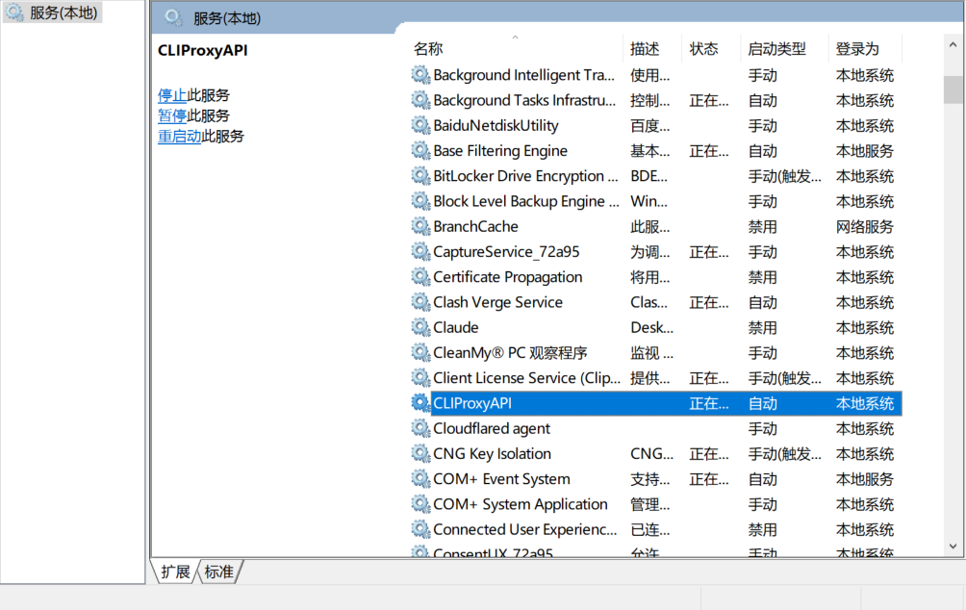Select Certificate Propagation service name
This screenshot has height=610, width=966.
click(508, 277)
